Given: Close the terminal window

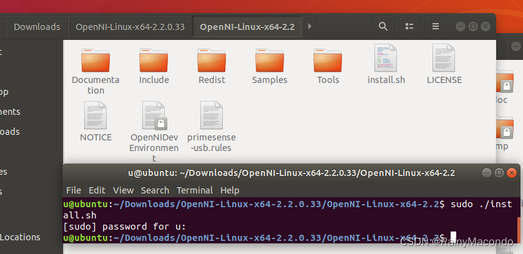Looking at the screenshot, I should [511, 173].
